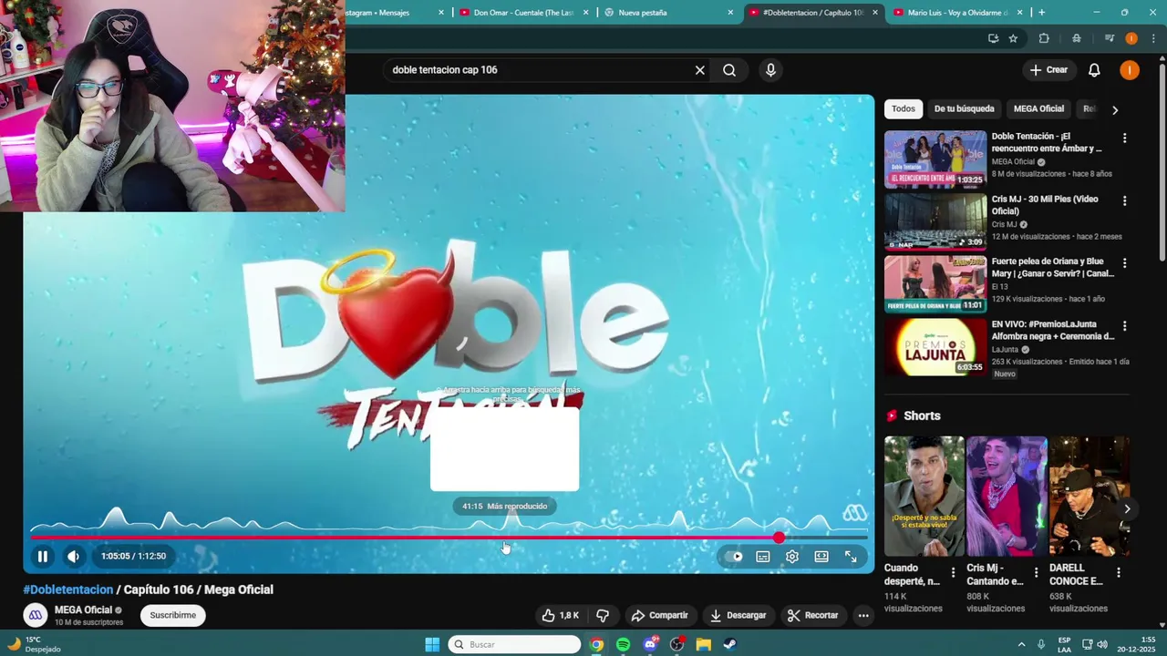Open options for the Fuerte pelea de Oriana video
This screenshot has width=1167, height=656.
[x=1124, y=263]
